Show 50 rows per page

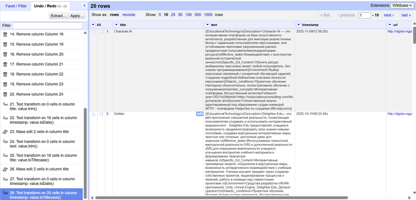click(x=180, y=15)
